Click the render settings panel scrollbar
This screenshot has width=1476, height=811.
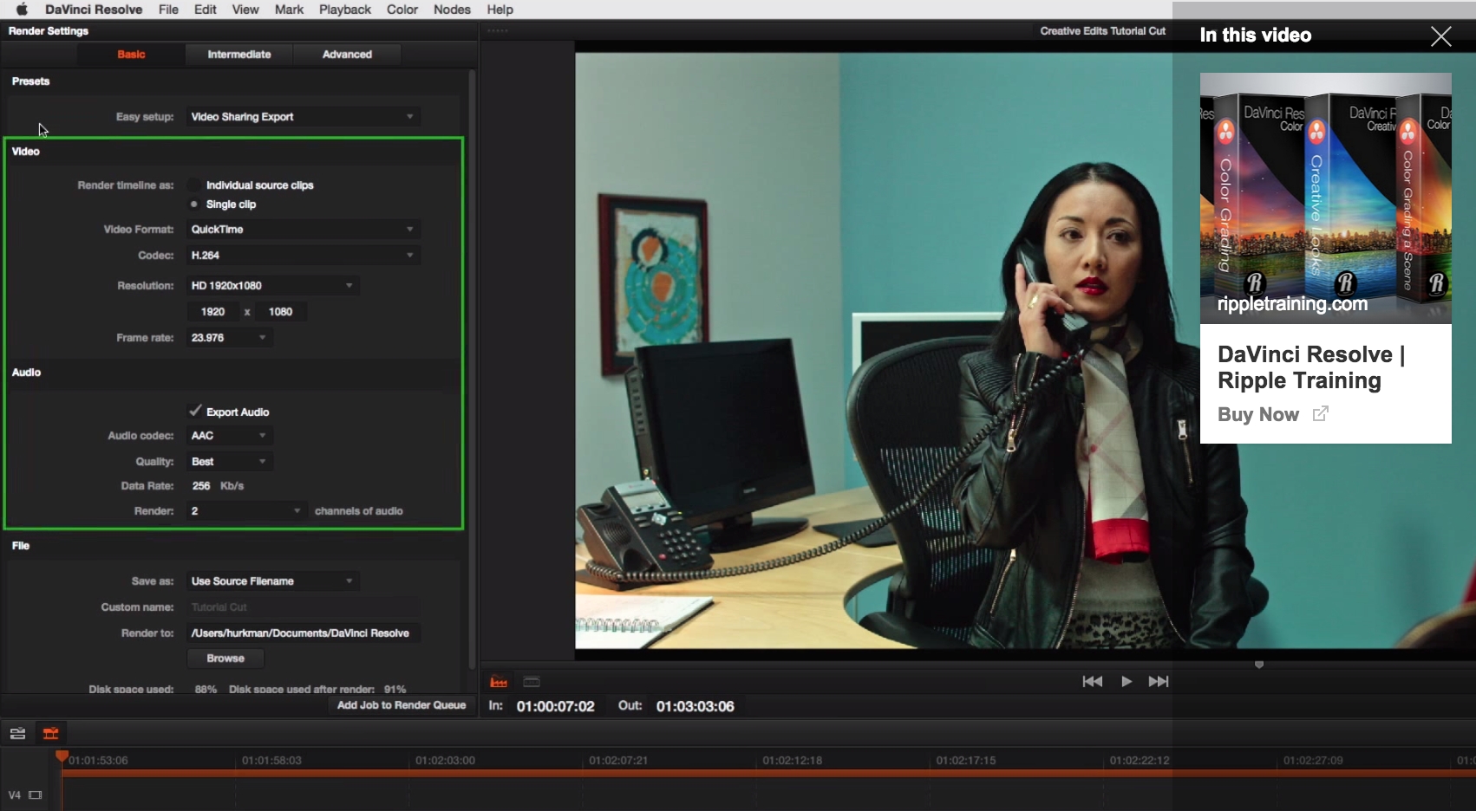click(x=473, y=368)
